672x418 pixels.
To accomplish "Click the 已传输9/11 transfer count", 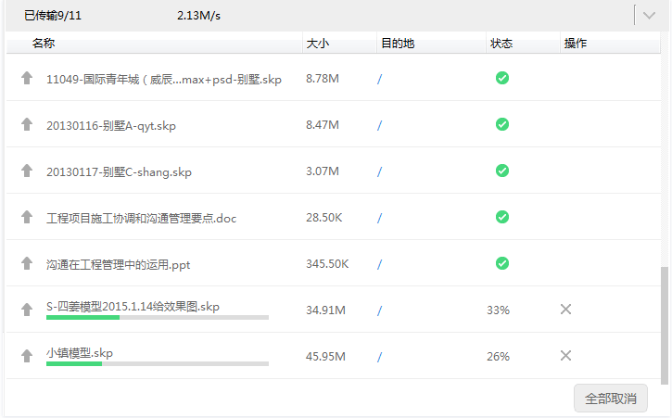I will tap(52, 16).
